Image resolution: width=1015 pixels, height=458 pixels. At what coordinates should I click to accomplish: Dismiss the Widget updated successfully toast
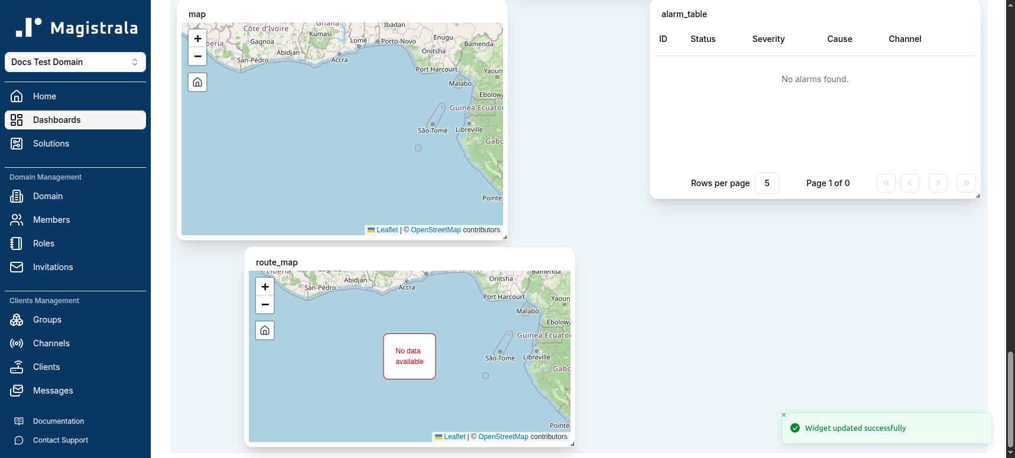tap(784, 415)
